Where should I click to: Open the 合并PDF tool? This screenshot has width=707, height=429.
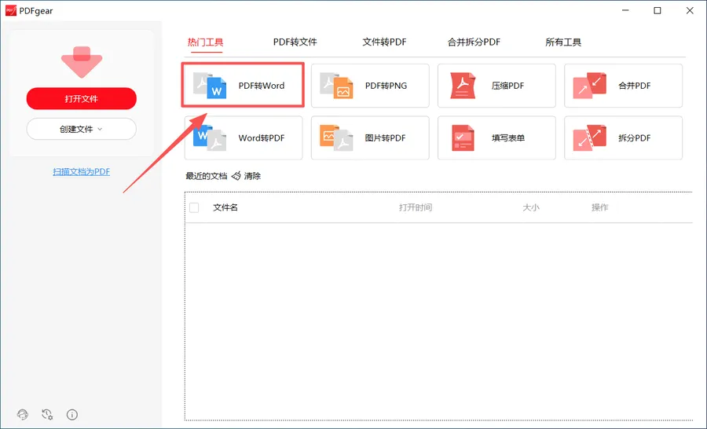tap(623, 86)
